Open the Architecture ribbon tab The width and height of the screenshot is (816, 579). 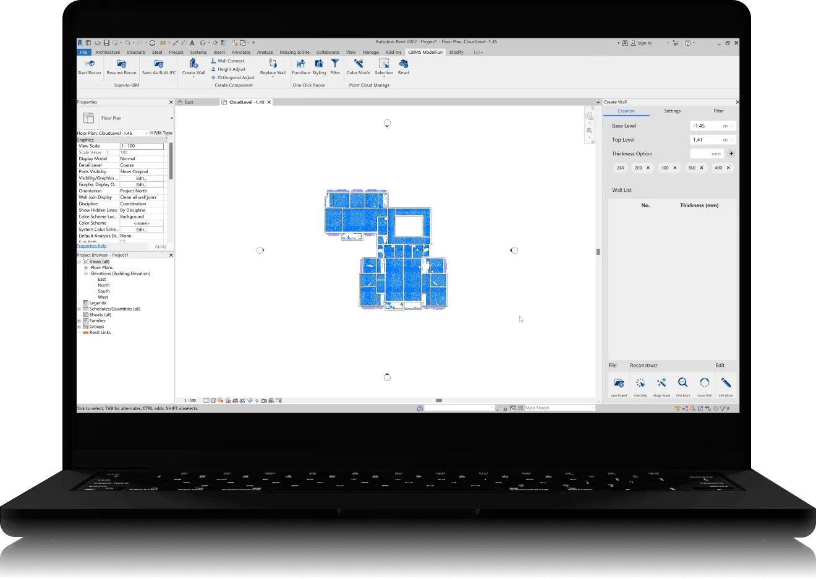108,53
